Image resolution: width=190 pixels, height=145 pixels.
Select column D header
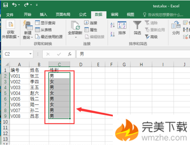(x=81, y=64)
